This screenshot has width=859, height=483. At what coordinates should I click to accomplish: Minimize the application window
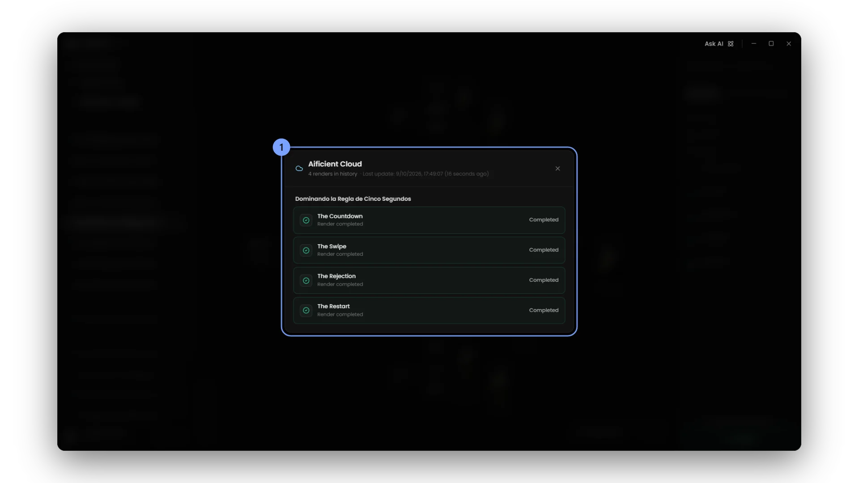click(754, 44)
